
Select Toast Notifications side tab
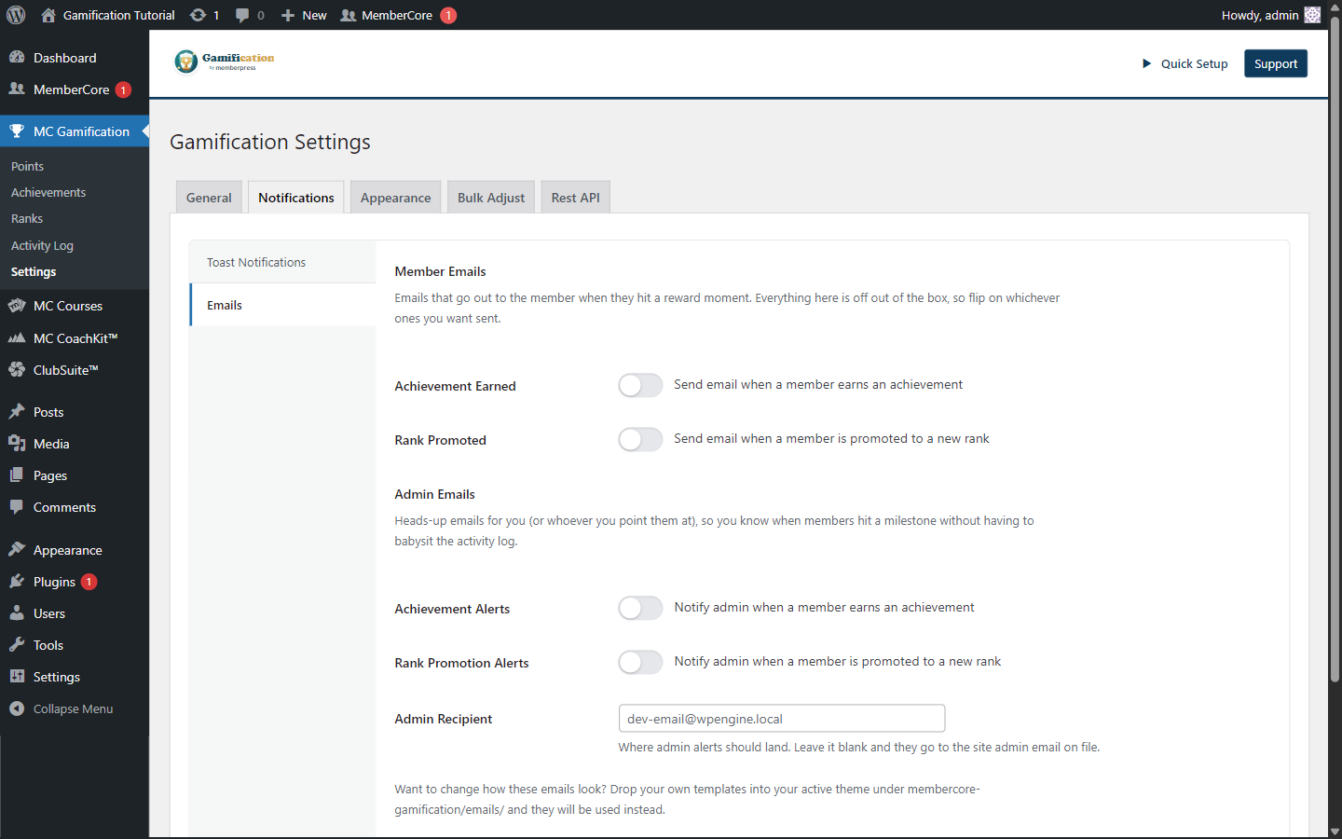282,262
